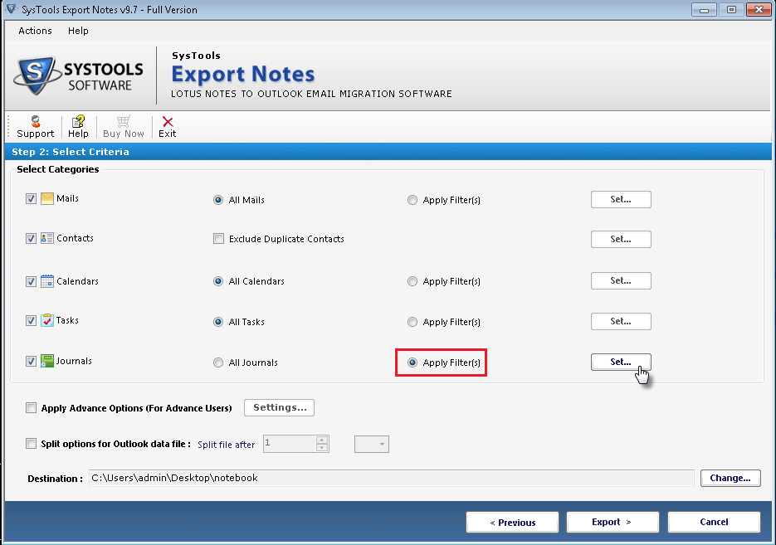This screenshot has width=776, height=545.
Task: Click the Journals green book icon
Action: coord(47,361)
